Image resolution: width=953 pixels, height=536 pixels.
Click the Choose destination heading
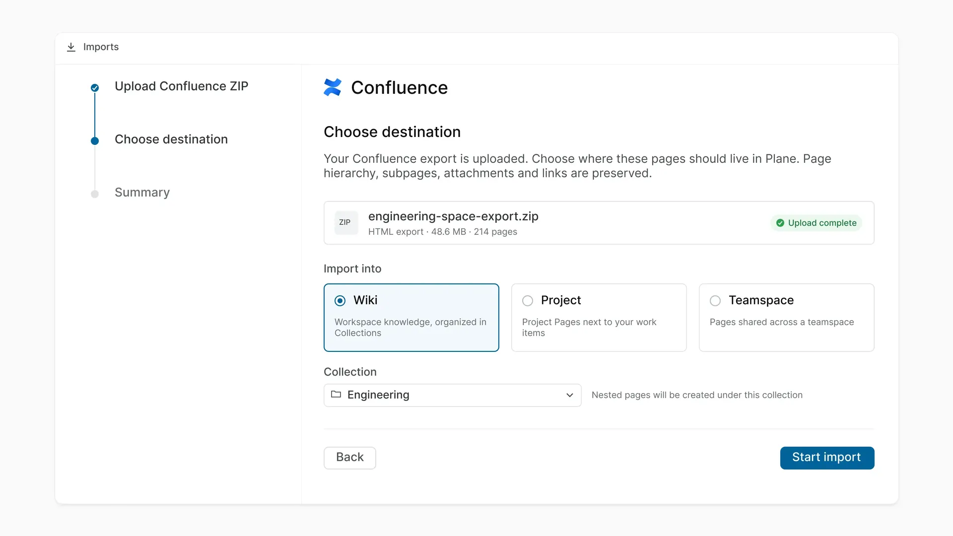pos(392,132)
